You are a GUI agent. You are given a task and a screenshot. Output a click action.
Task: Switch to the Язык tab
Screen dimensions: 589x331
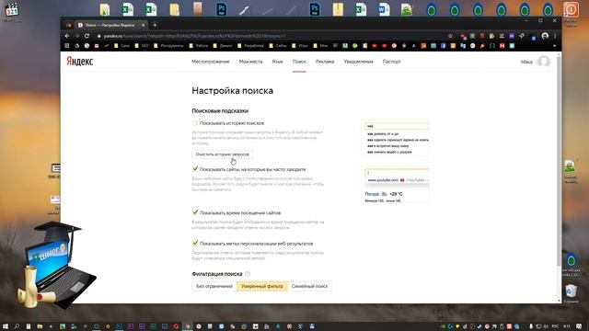pyautogui.click(x=278, y=62)
